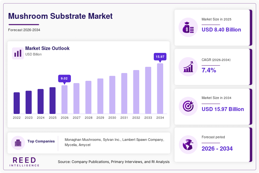The image size is (259, 173).
Task: Click the 'CAGR (2026-2034)' label
Action: (x=216, y=60)
